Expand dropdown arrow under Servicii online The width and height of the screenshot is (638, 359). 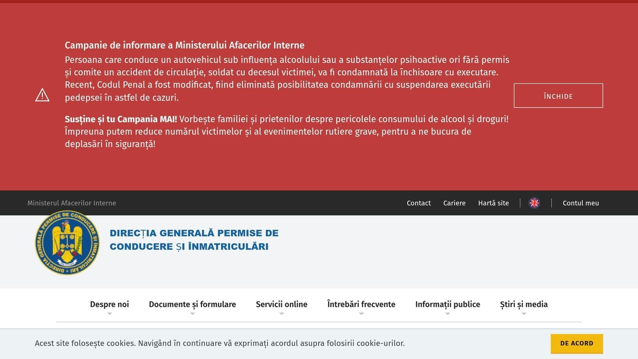[x=282, y=314]
